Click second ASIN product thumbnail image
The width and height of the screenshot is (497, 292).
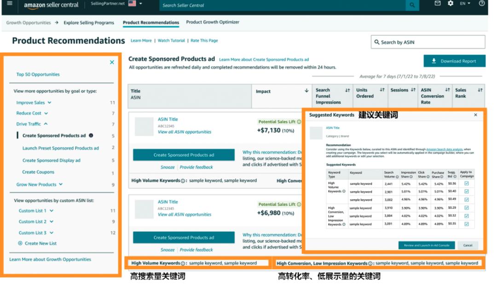click(x=144, y=209)
